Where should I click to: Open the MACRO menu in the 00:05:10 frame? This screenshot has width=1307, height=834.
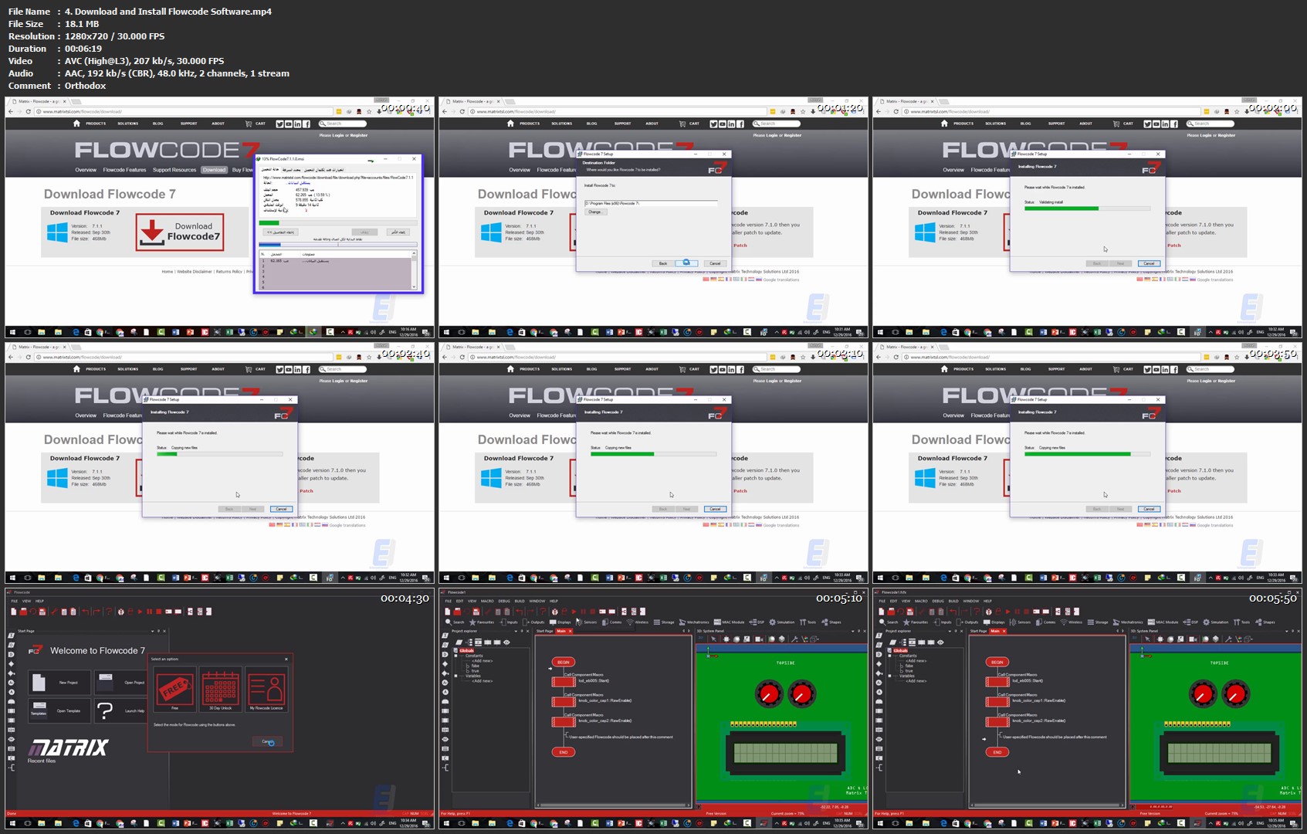487,601
